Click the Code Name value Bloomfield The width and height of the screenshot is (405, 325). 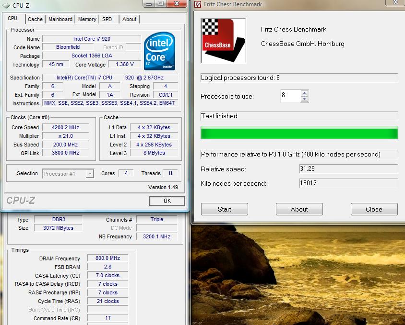click(68, 47)
